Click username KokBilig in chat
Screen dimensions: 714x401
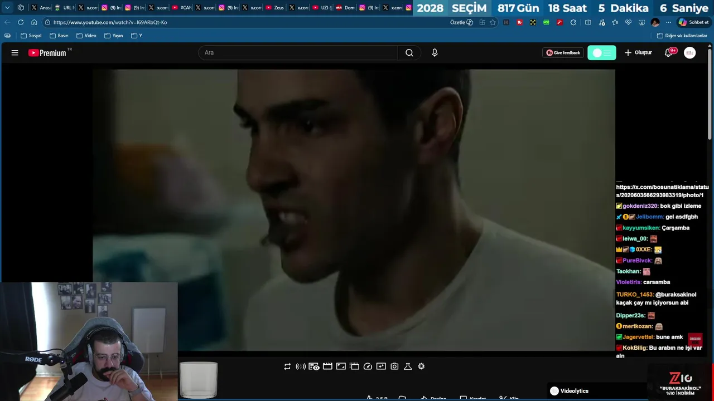point(635,348)
